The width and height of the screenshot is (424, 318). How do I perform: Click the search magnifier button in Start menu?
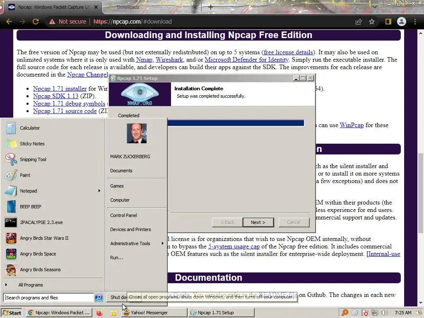[x=99, y=297]
